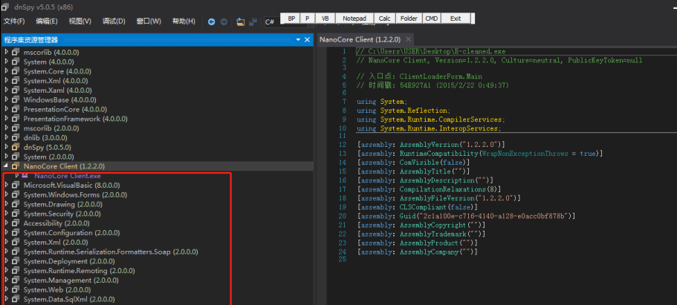Open the 编辑(E) menu
Image resolution: width=677 pixels, height=305 pixels.
[x=47, y=21]
